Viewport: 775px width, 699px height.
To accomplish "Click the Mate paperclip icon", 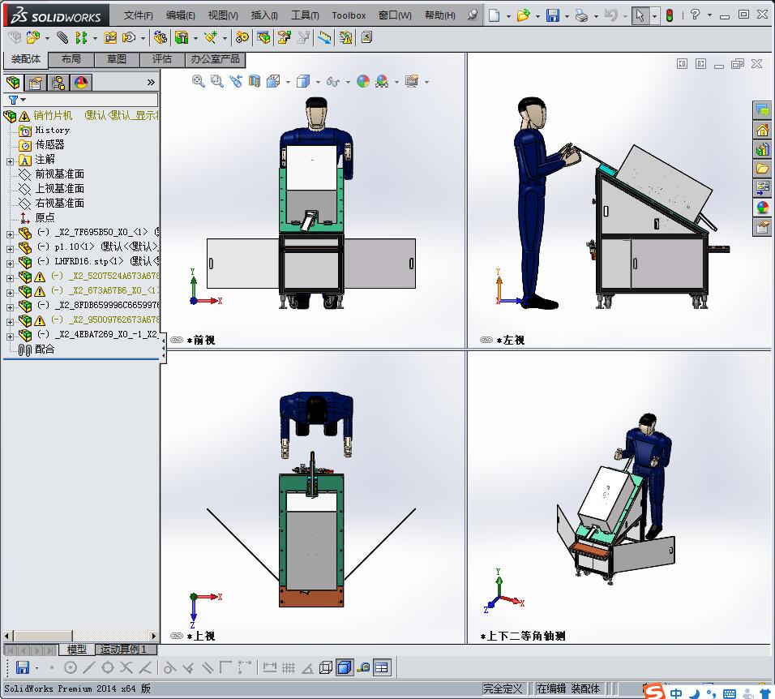I will click(x=62, y=37).
